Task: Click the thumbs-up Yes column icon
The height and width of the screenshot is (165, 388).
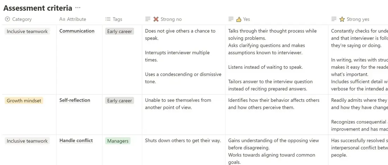Action: click(x=238, y=19)
